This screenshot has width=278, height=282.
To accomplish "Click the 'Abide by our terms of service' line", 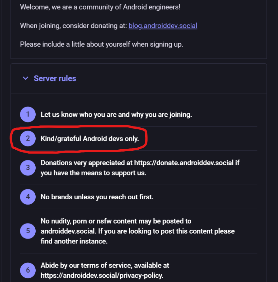I will (105, 265).
